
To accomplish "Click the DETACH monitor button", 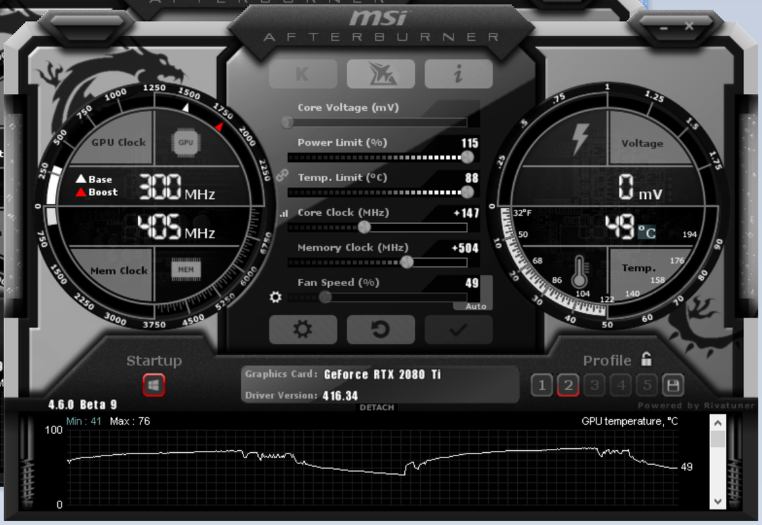I will (377, 408).
